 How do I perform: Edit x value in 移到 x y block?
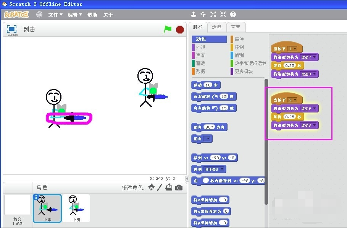tap(215, 158)
